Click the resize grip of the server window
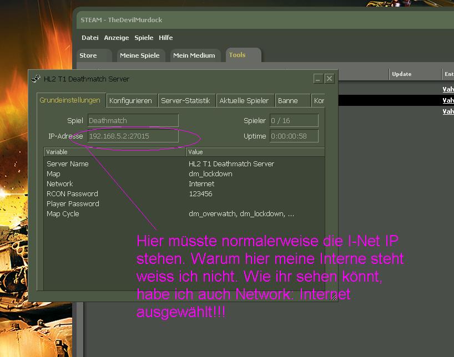This screenshot has width=454, height=357. pyautogui.click(x=334, y=297)
